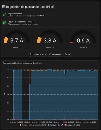Click the 19:00:00 time axis label
101x130 pixels.
(x=27, y=122)
